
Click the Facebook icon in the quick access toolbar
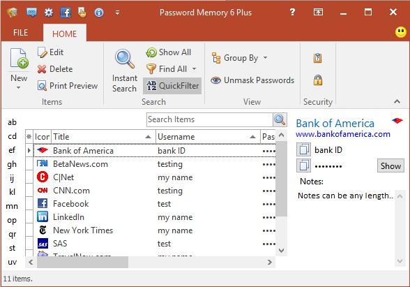(66, 12)
